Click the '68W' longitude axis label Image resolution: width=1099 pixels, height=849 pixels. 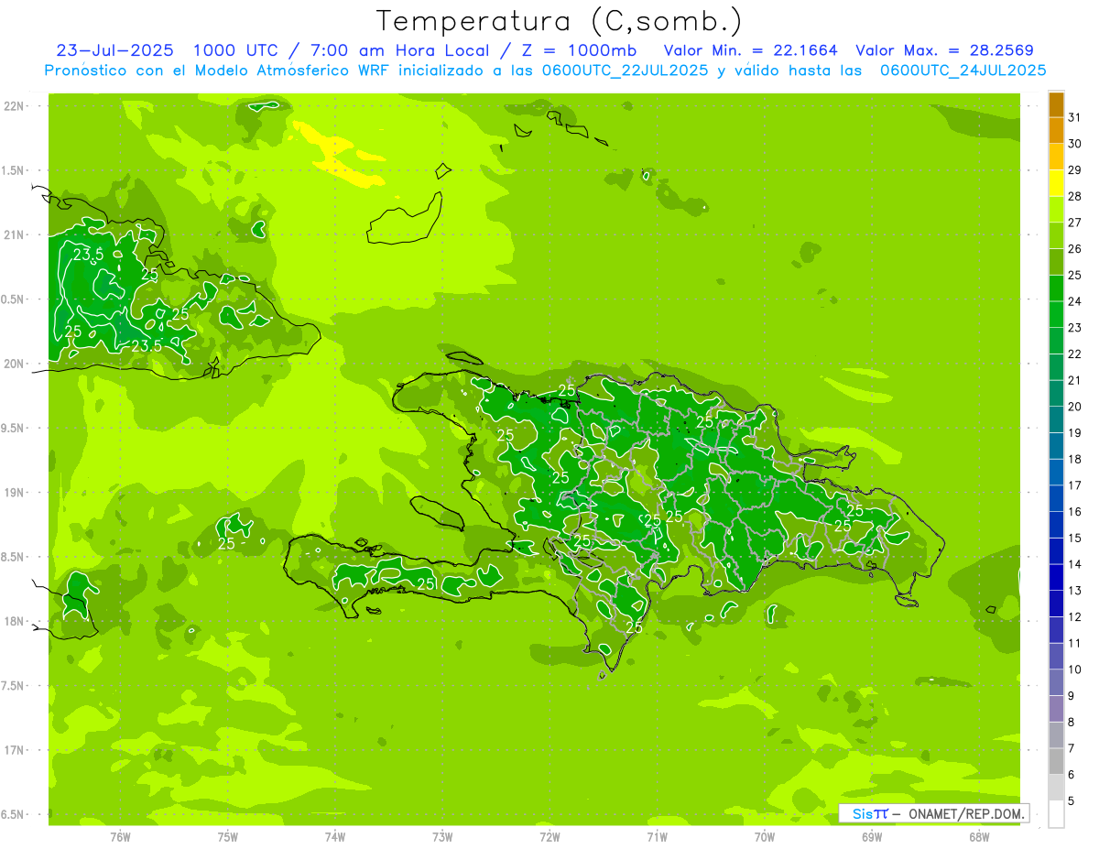pyautogui.click(x=979, y=837)
